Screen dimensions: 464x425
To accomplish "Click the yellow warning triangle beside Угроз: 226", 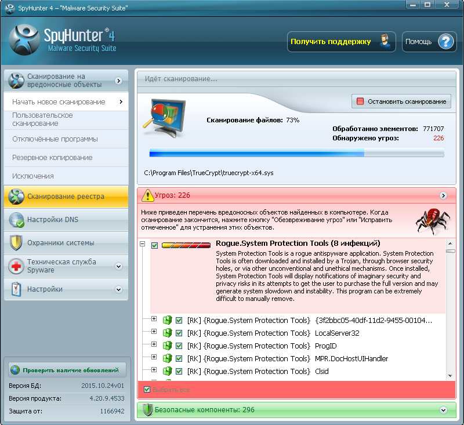I will coord(147,195).
